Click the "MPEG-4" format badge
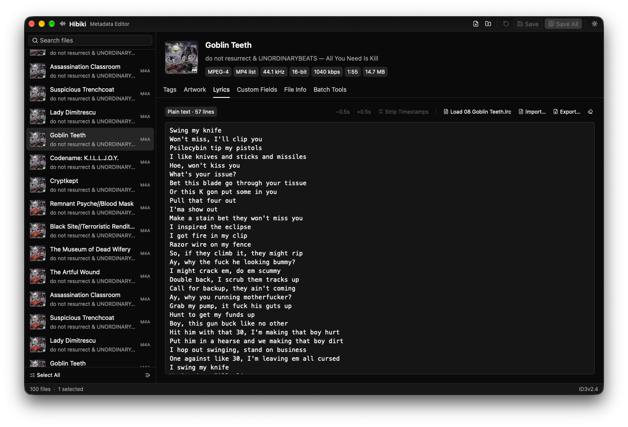 coord(218,72)
